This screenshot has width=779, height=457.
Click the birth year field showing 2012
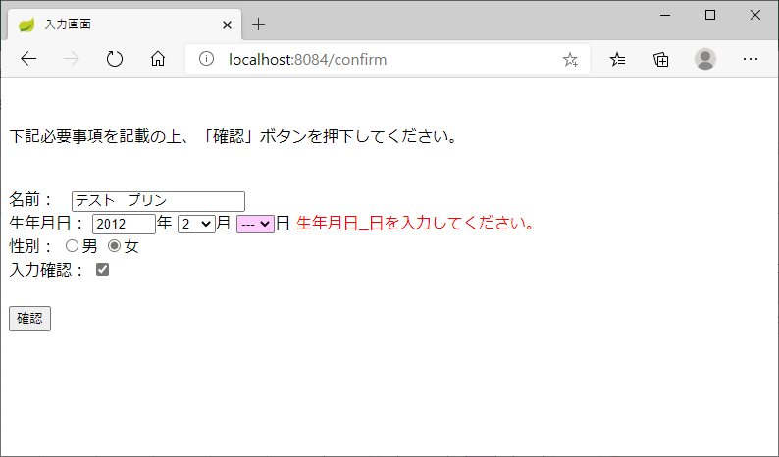[x=125, y=224]
